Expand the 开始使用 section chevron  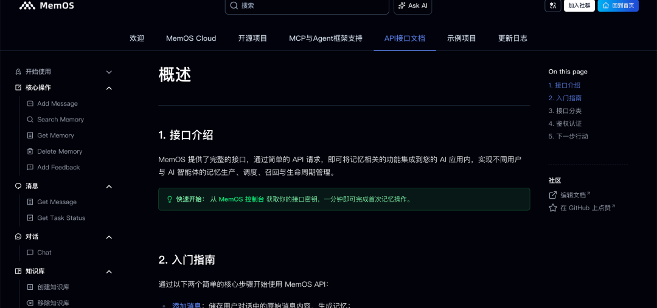click(109, 72)
